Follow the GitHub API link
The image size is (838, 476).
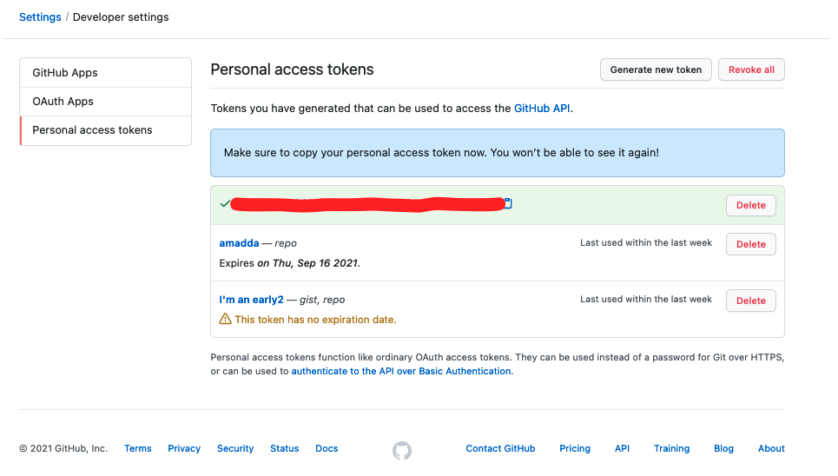pyautogui.click(x=542, y=109)
